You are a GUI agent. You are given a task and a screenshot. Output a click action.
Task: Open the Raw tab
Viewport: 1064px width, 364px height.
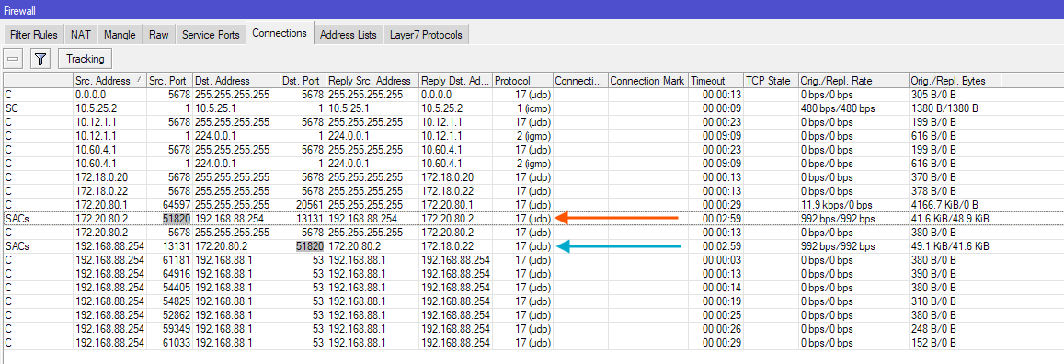pyautogui.click(x=159, y=35)
